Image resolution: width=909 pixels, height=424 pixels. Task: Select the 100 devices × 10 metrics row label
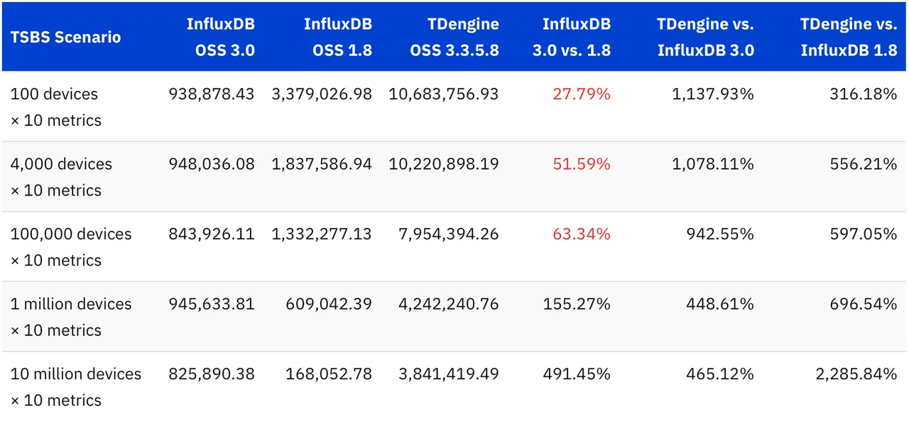tap(55, 107)
